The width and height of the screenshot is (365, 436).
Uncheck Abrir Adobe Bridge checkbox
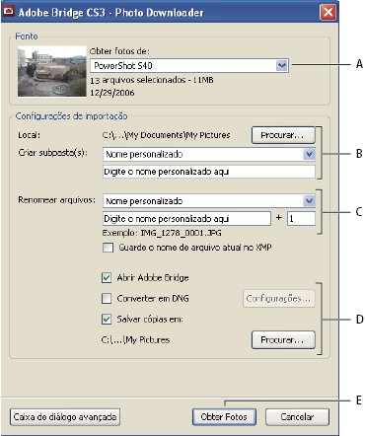107,278
